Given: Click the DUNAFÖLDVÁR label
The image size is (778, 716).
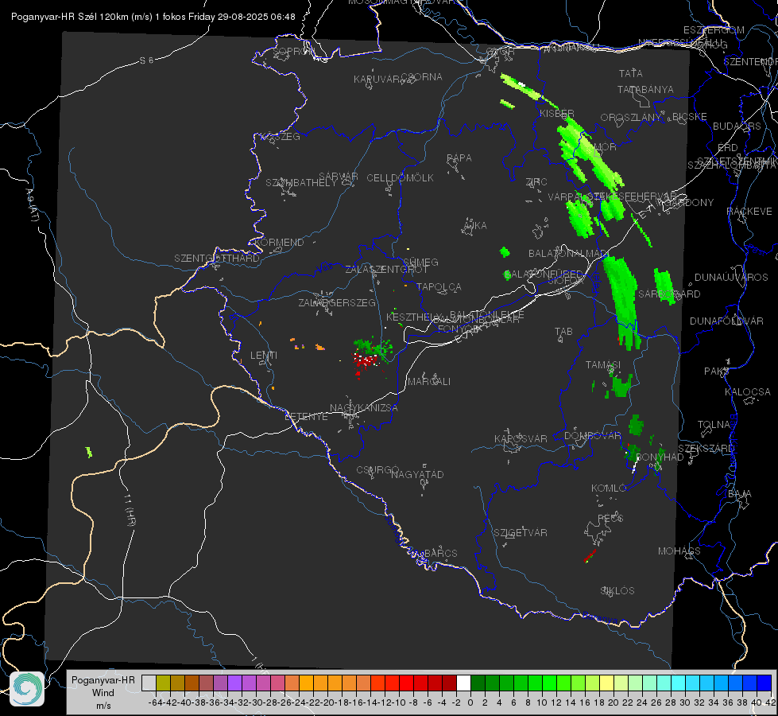Looking at the screenshot, I should 726,321.
